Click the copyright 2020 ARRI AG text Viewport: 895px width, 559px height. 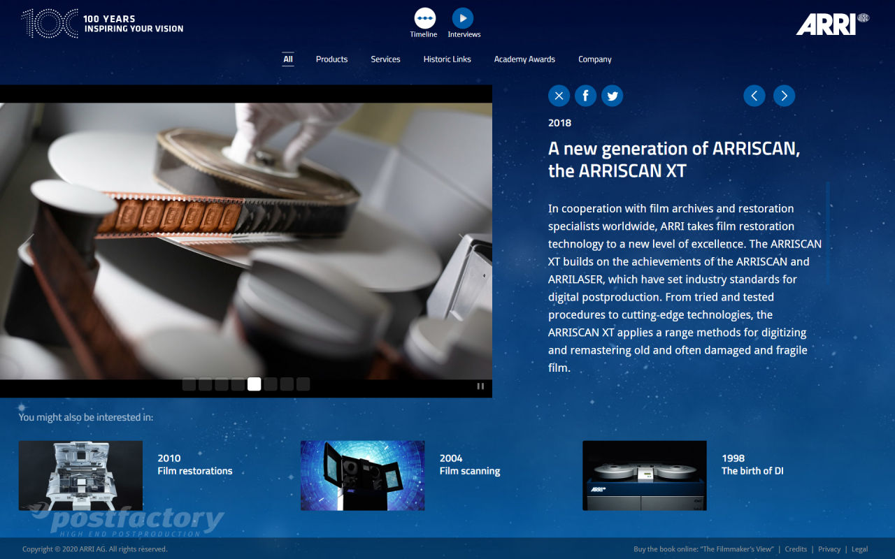[x=95, y=549]
